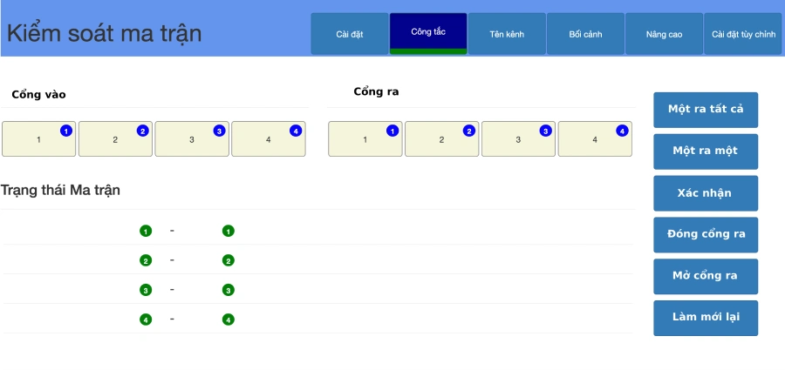Open the Bối cảnh tab

[585, 34]
